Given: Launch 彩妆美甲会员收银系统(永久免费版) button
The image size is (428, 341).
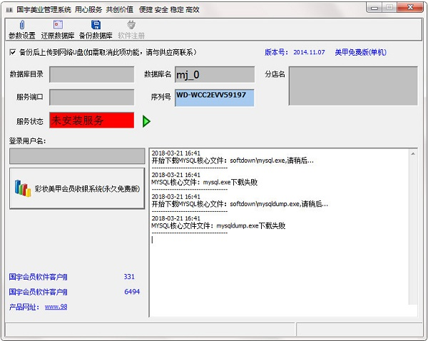Looking at the screenshot, I should point(77,188).
